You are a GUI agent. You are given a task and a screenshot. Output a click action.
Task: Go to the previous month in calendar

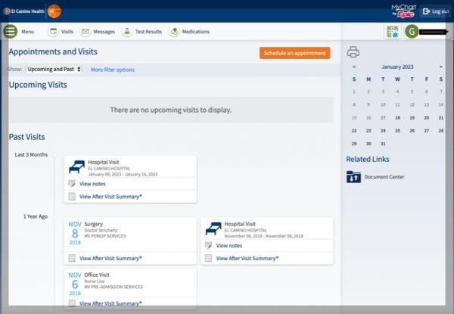coord(354,67)
